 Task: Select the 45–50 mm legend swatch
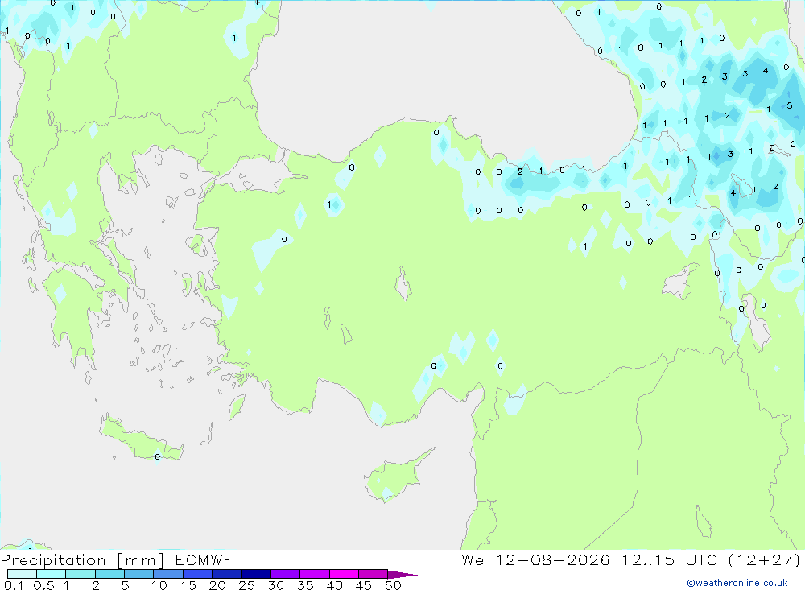click(373, 574)
